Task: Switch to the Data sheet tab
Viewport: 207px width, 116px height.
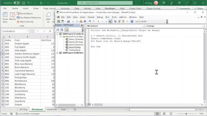Action: pos(63,110)
